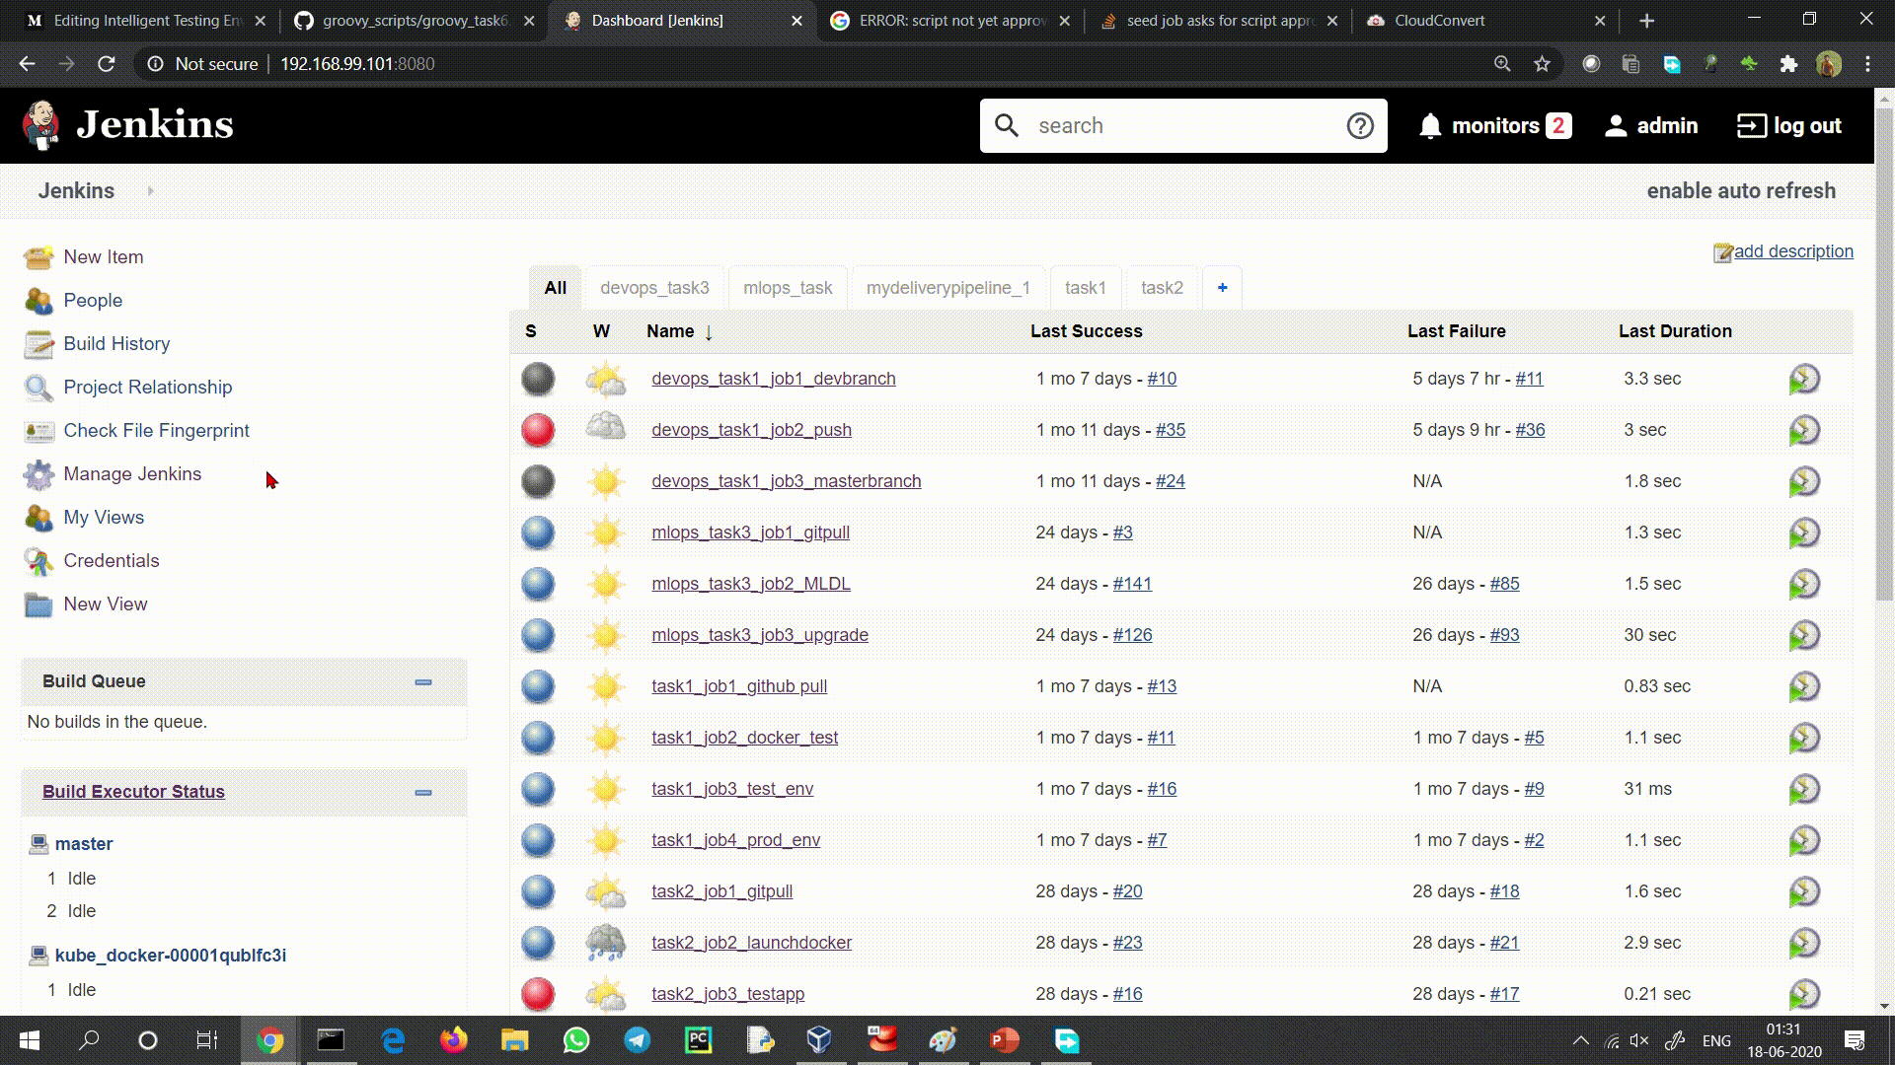The width and height of the screenshot is (1895, 1065).
Task: Open the Windows Start menu
Action: [29, 1040]
